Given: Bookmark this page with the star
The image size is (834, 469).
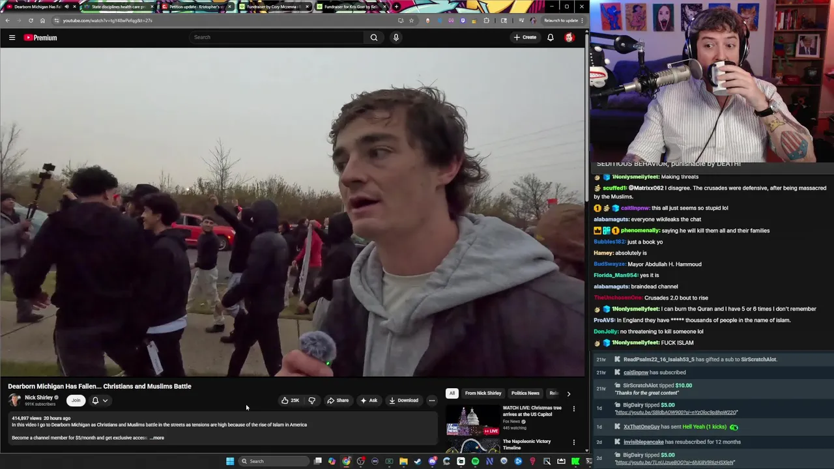Looking at the screenshot, I should [411, 20].
